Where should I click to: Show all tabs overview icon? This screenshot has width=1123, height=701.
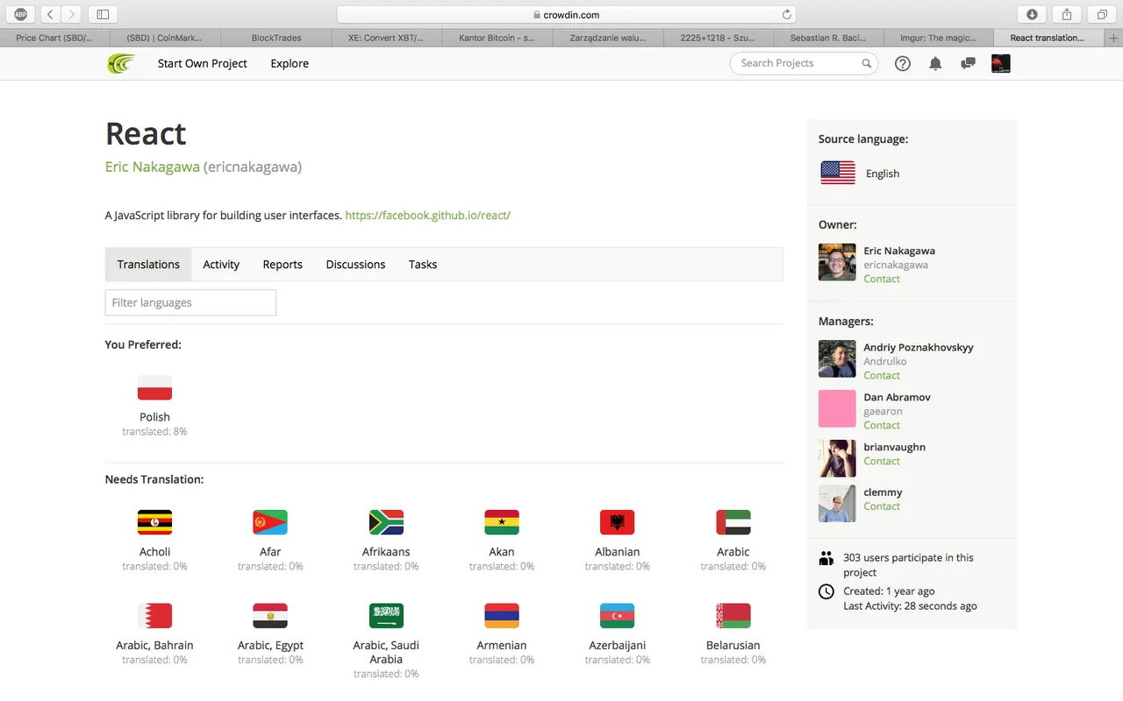coord(1102,14)
